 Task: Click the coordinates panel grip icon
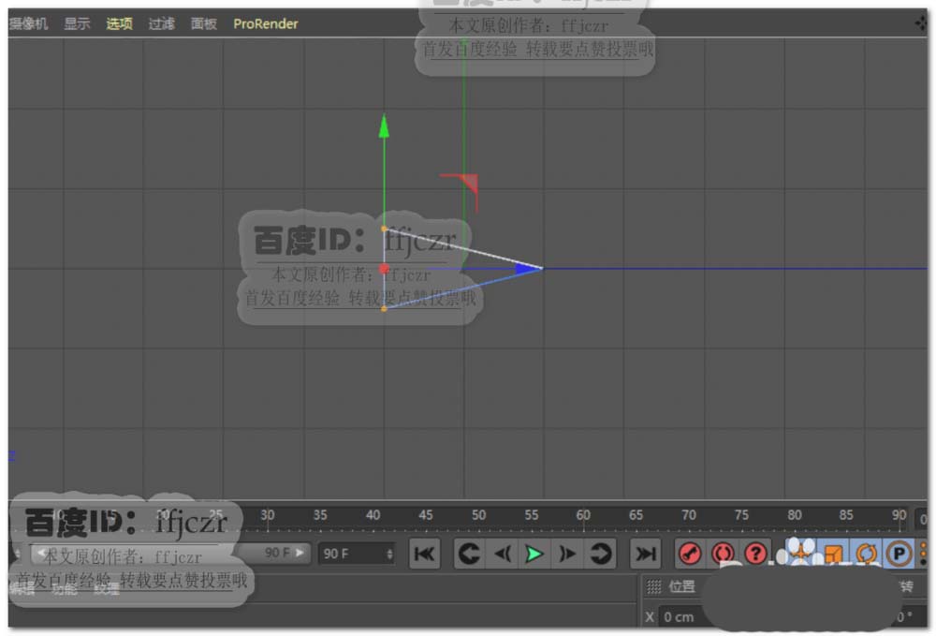point(653,586)
